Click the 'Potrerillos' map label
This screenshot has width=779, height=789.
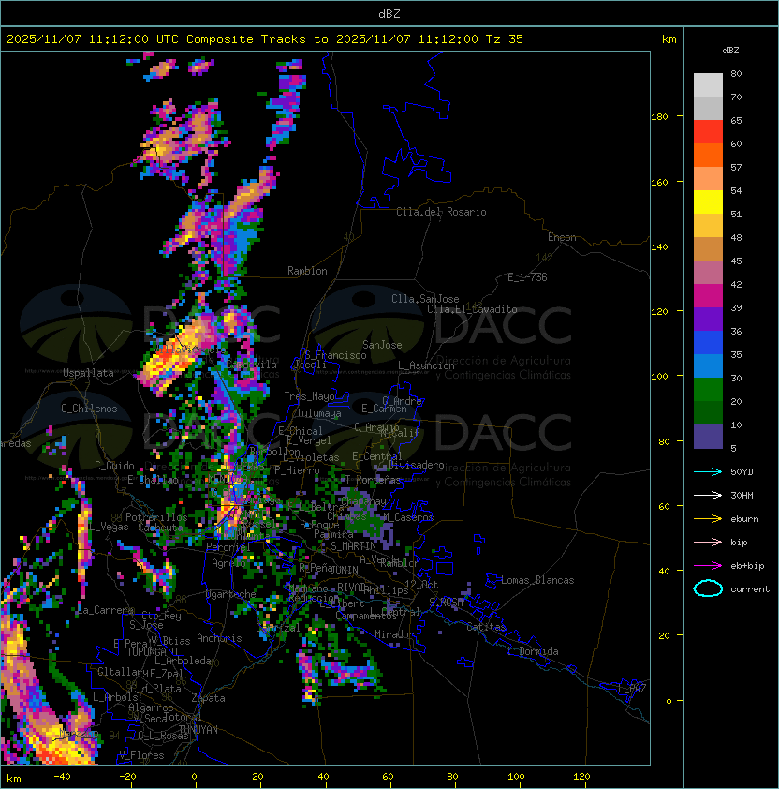click(156, 517)
